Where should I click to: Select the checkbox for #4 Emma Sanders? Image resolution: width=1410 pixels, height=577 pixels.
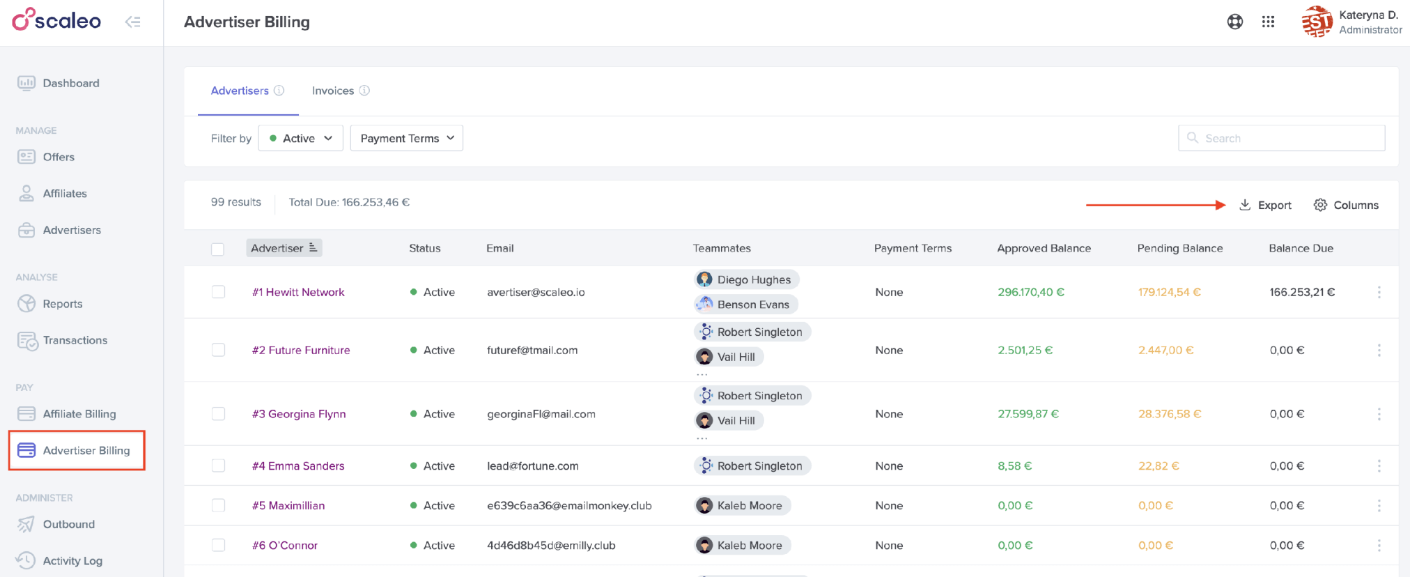pyautogui.click(x=218, y=466)
